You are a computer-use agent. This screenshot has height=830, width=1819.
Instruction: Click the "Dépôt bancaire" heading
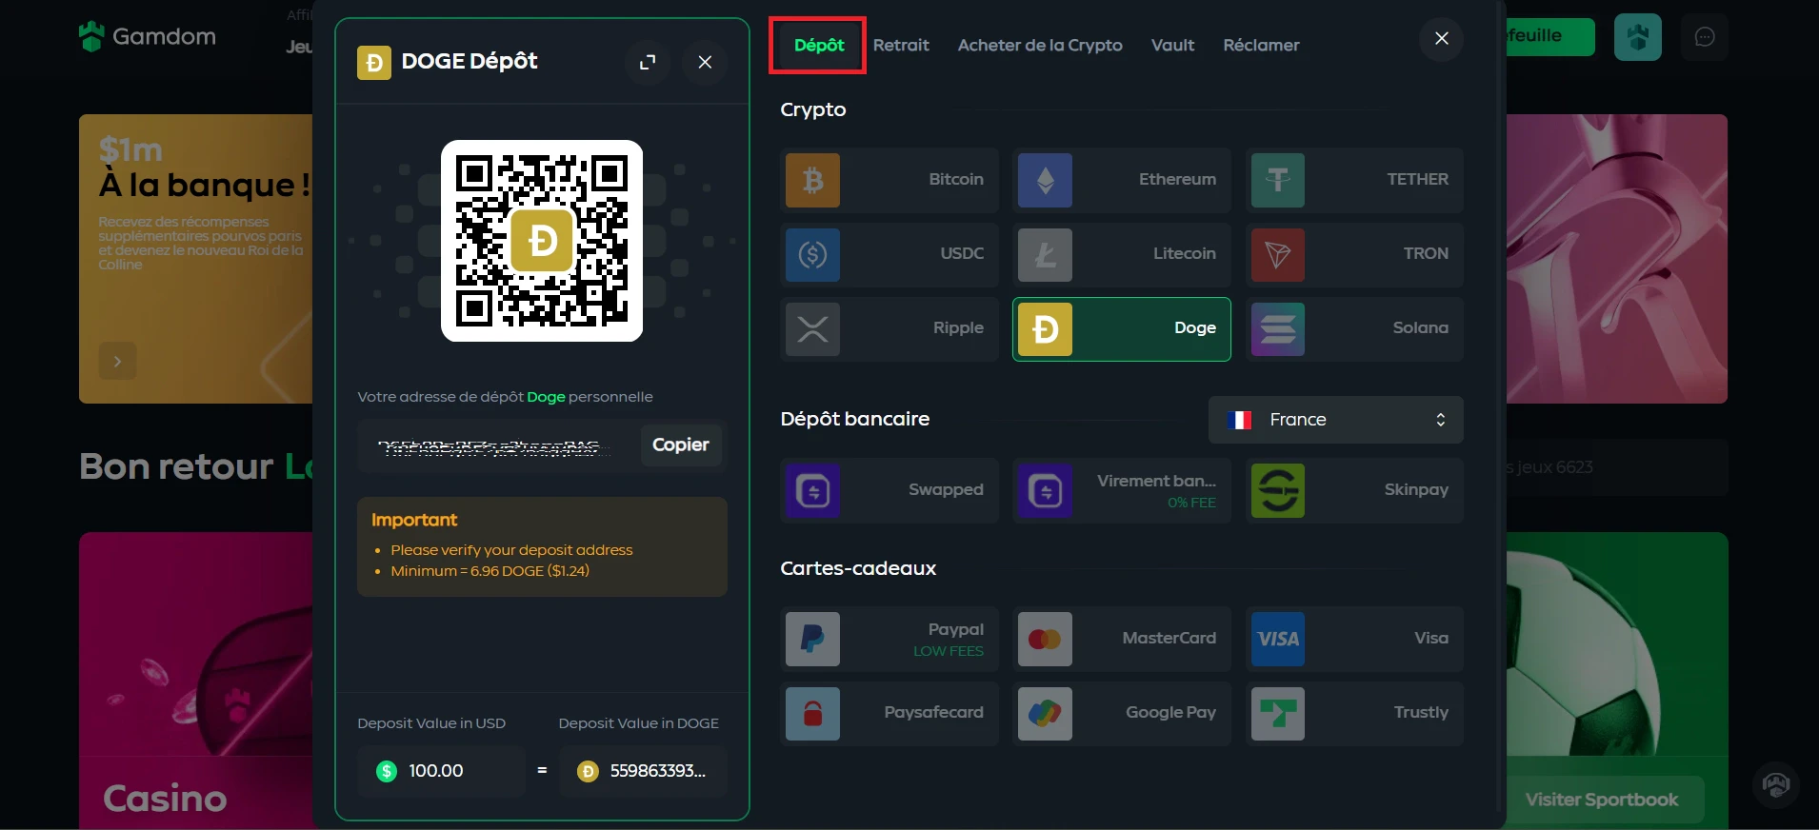click(855, 419)
